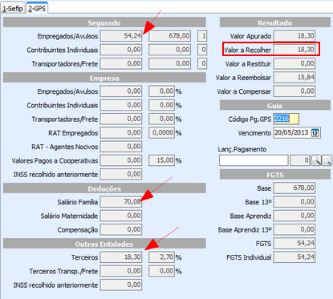This screenshot has width=333, height=299.
Task: Click the Valor a Reembolsar field
Action: click(294, 78)
